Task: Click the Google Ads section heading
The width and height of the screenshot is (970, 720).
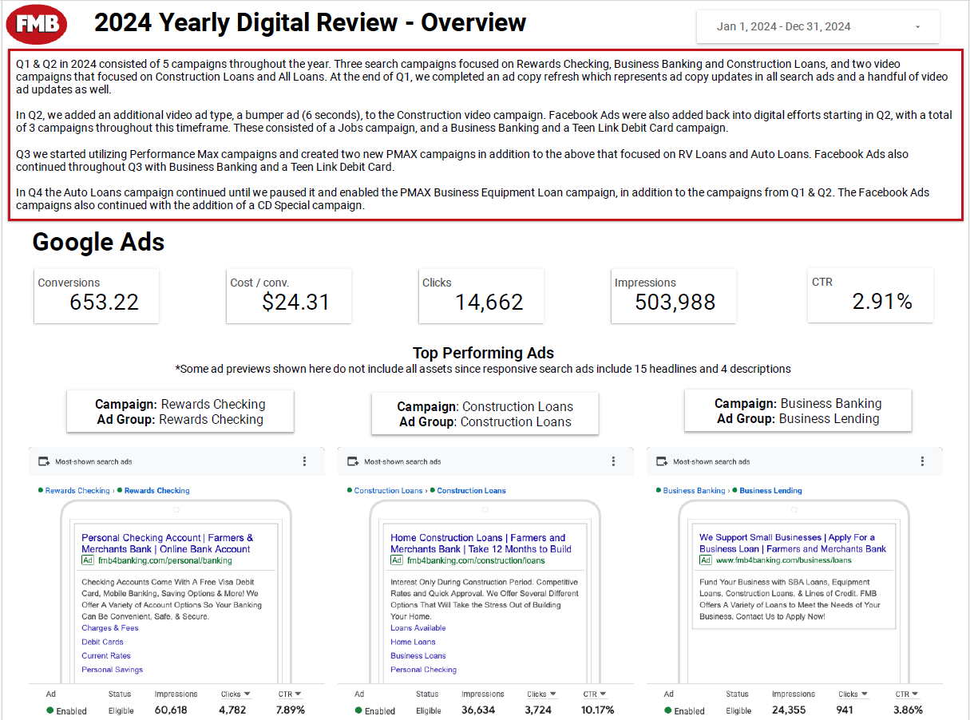Action: tap(98, 242)
